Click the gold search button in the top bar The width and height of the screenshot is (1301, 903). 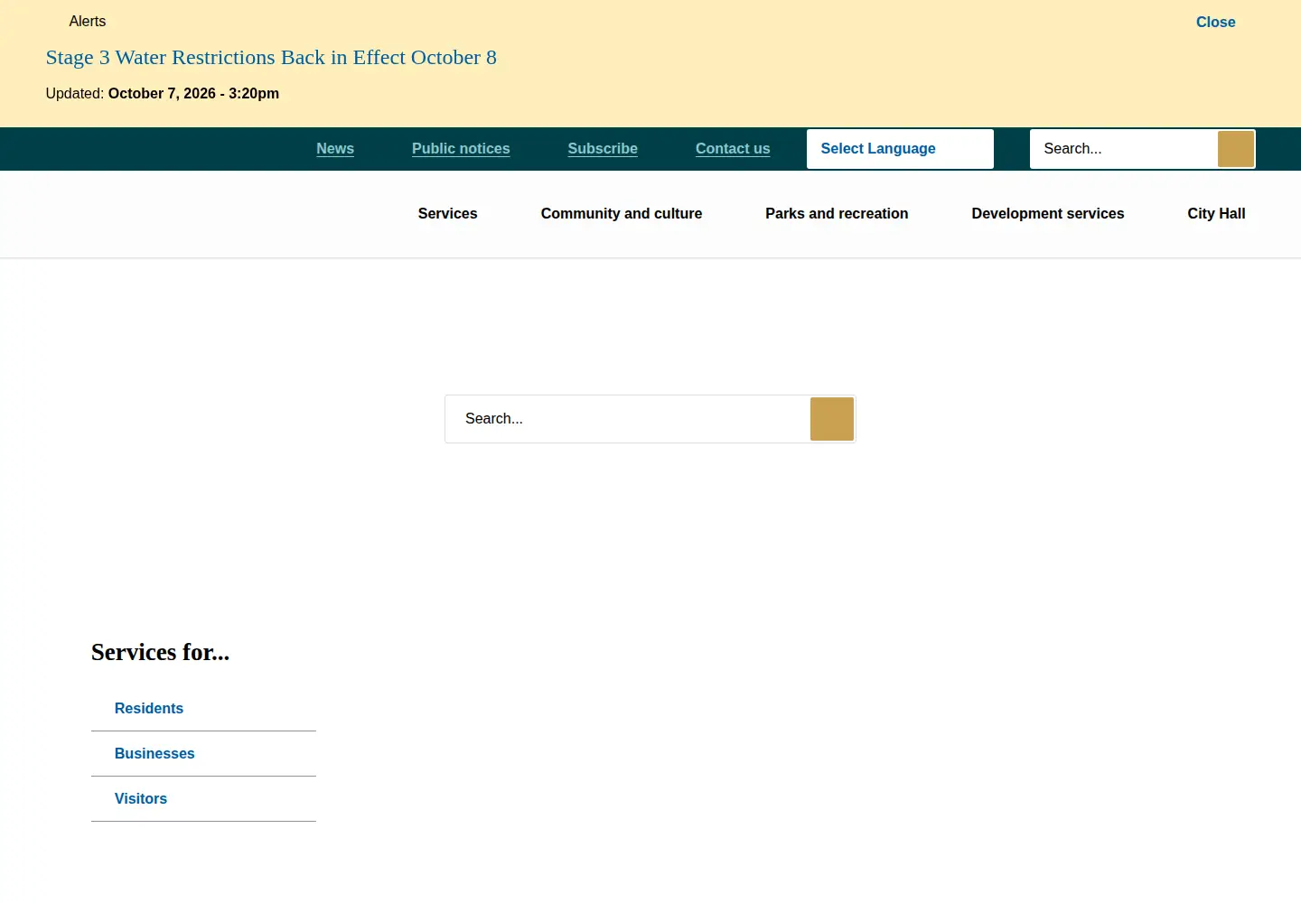coord(1235,149)
